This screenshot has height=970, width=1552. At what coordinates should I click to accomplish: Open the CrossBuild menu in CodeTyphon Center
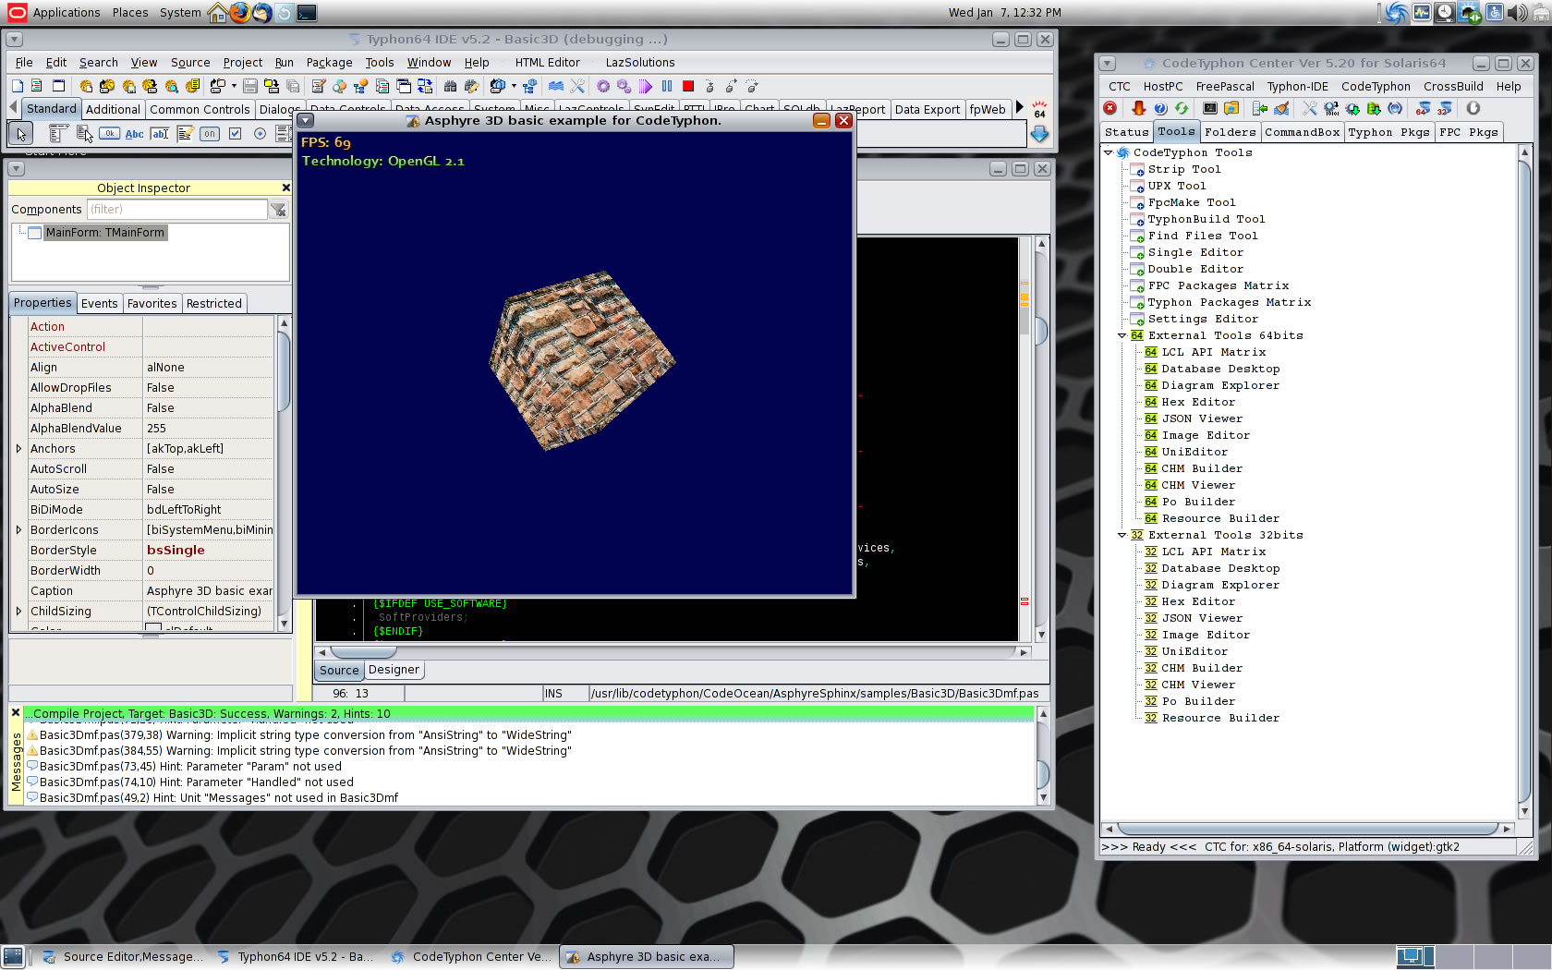click(1453, 87)
